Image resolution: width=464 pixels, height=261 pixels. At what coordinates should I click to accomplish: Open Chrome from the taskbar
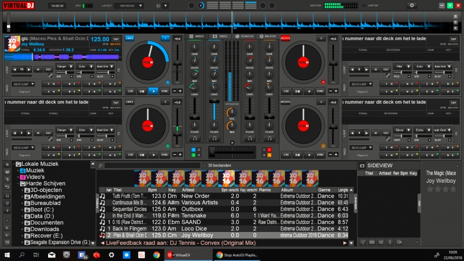point(157,255)
